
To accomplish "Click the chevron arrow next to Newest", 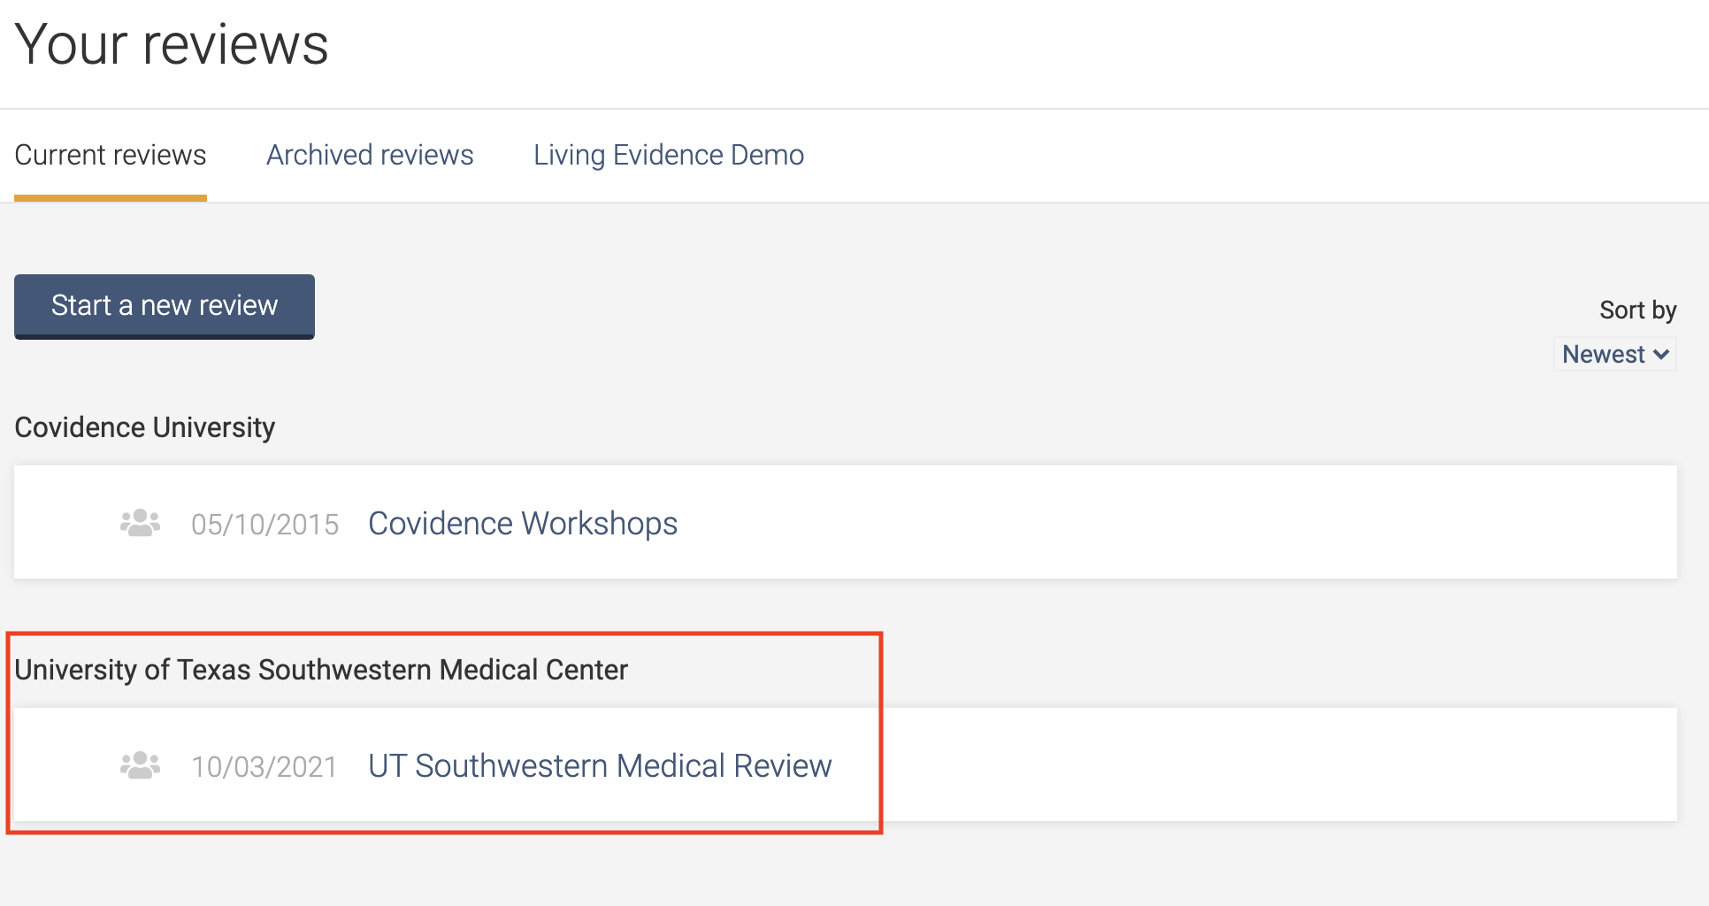I will [x=1661, y=355].
